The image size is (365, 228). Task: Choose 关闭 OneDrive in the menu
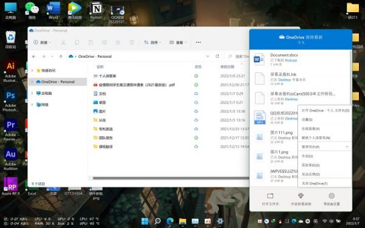pos(325,184)
